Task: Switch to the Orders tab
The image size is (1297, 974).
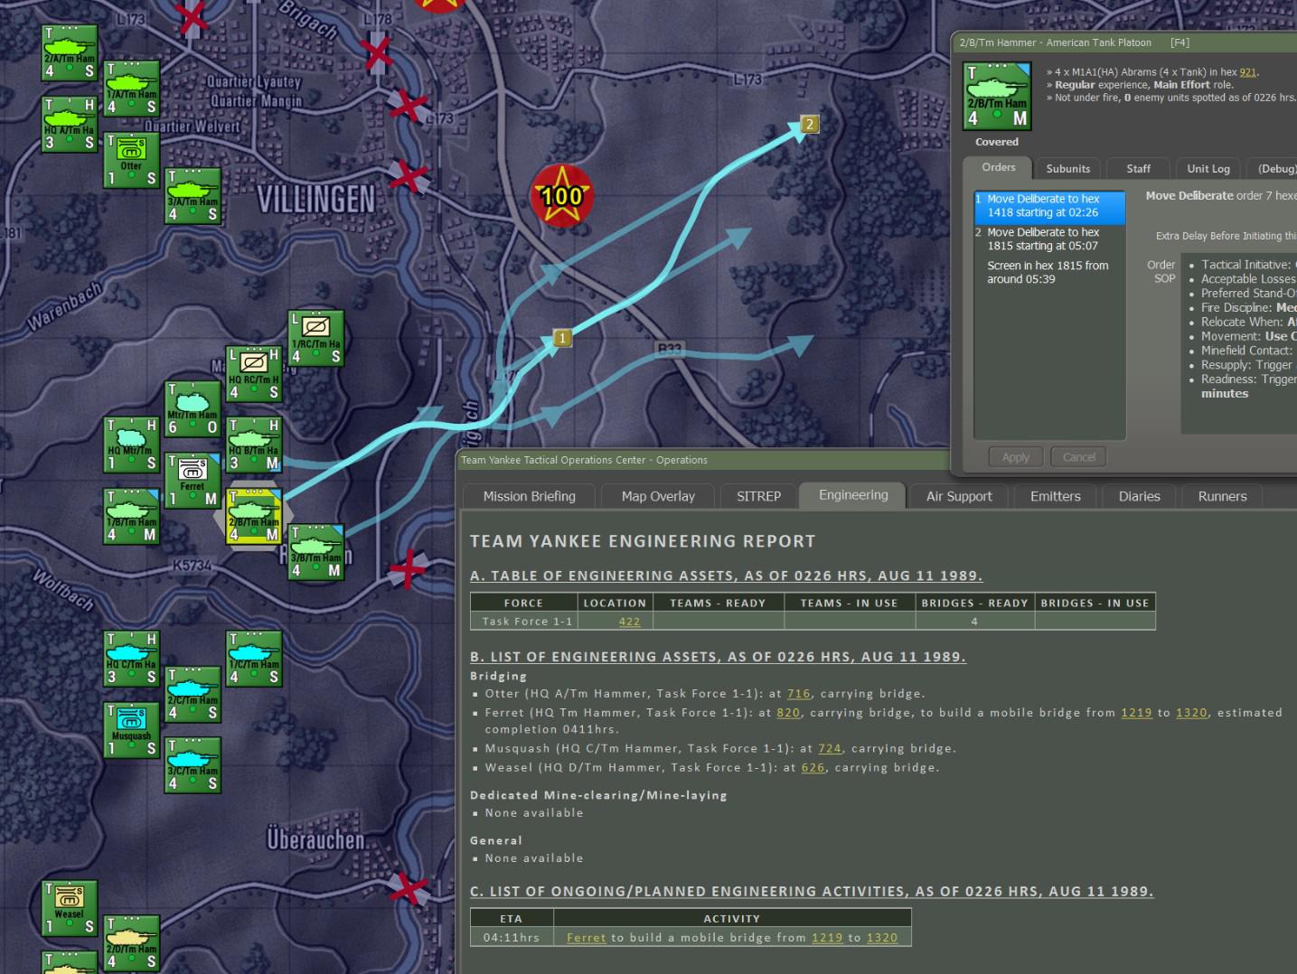Action: [x=999, y=167]
